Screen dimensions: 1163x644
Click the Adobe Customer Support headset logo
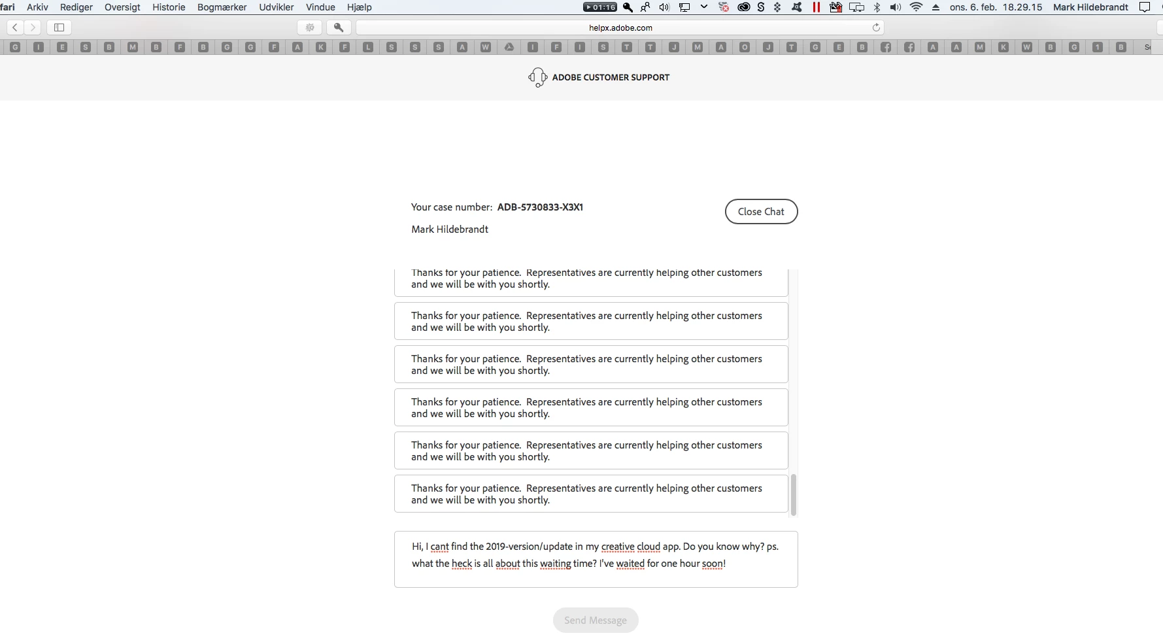537,77
